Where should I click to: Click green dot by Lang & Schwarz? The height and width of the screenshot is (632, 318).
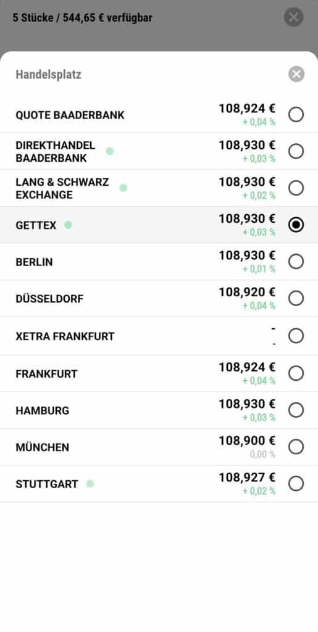123,188
